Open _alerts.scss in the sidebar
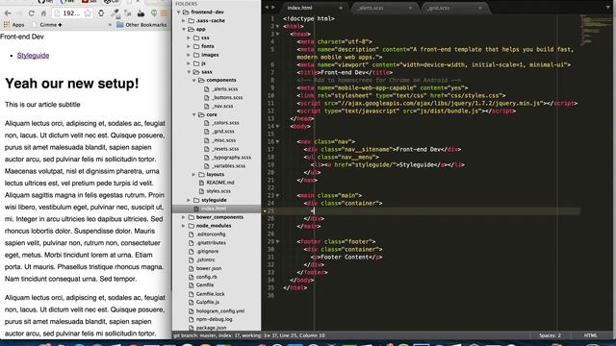The height and width of the screenshot is (346, 616). [224, 89]
